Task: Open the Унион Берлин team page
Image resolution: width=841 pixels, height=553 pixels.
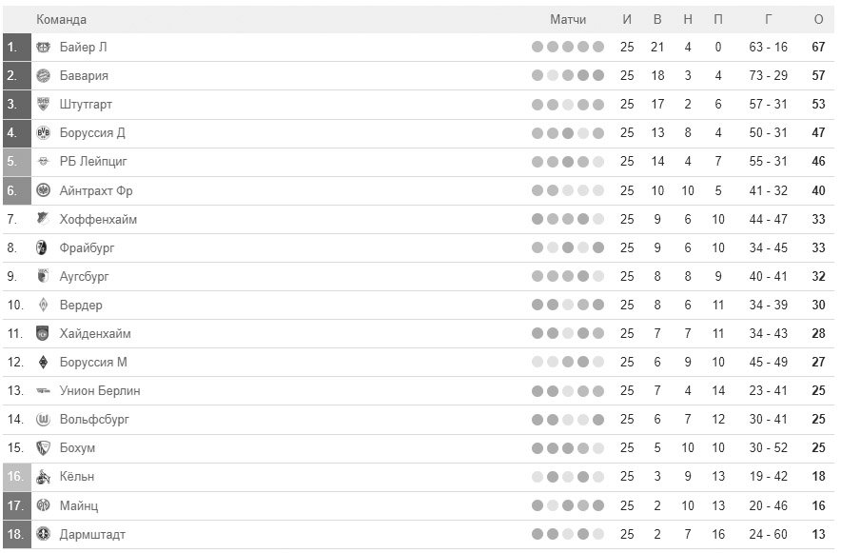Action: click(x=100, y=390)
